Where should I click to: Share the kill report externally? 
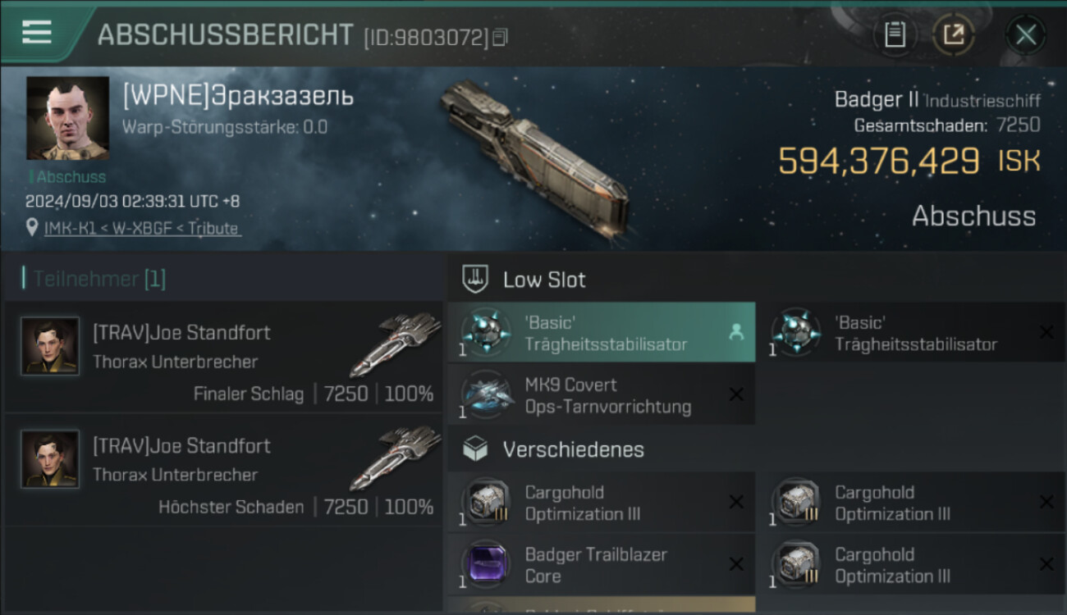[x=954, y=35]
